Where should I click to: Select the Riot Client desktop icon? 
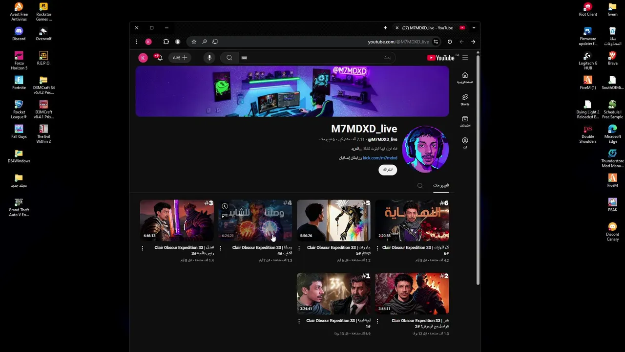point(588,9)
